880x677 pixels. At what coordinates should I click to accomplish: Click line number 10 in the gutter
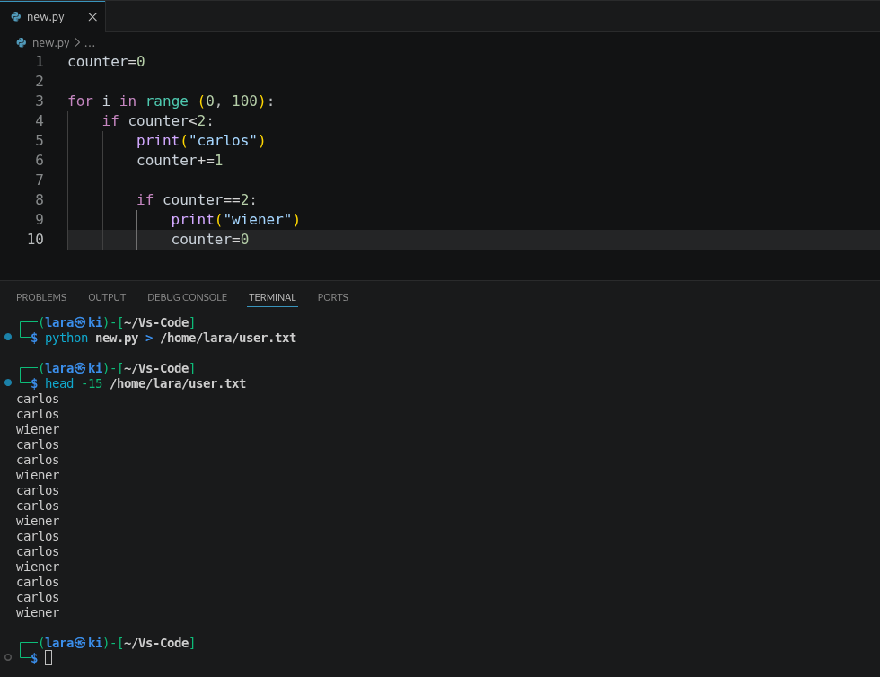(35, 239)
